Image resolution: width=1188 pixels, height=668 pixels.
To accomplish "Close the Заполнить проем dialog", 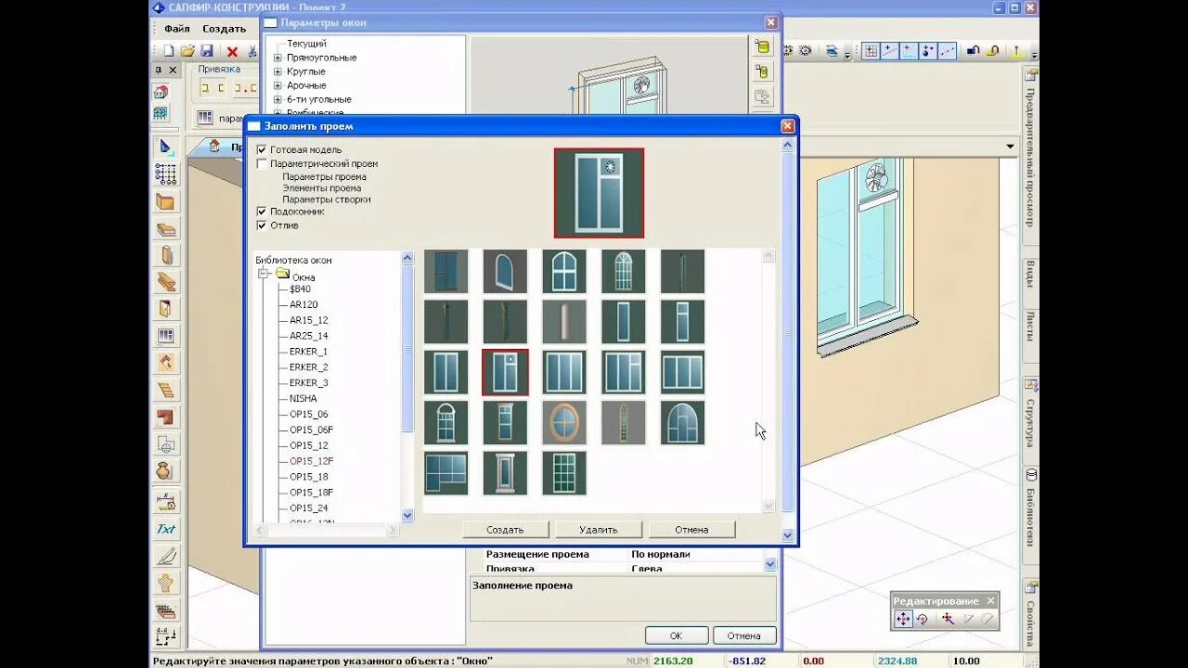I will 787,126.
